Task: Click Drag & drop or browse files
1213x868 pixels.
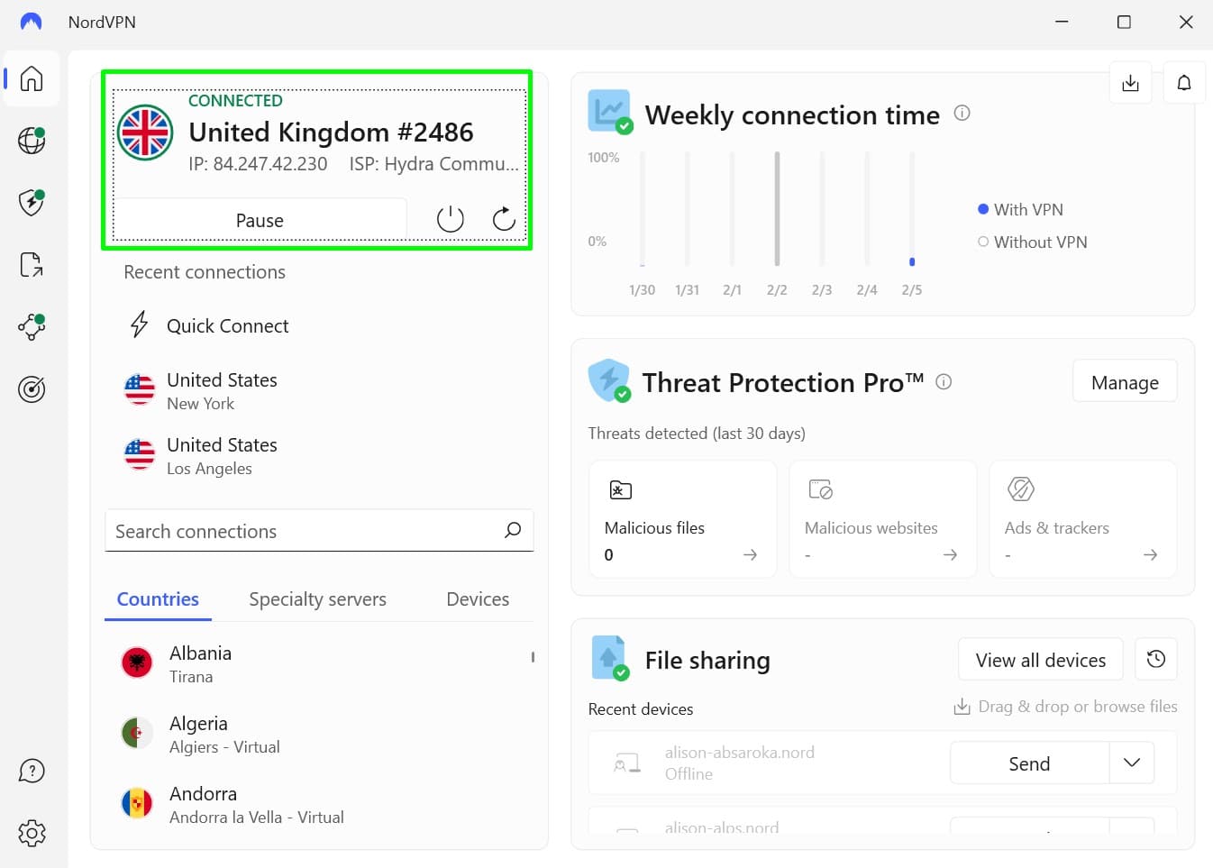Action: tap(1065, 707)
